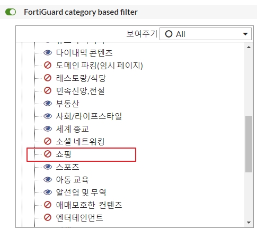The width and height of the screenshot is (257, 230).
Task: Click the block icon beside 레스토랑/식당
Action: coord(48,78)
